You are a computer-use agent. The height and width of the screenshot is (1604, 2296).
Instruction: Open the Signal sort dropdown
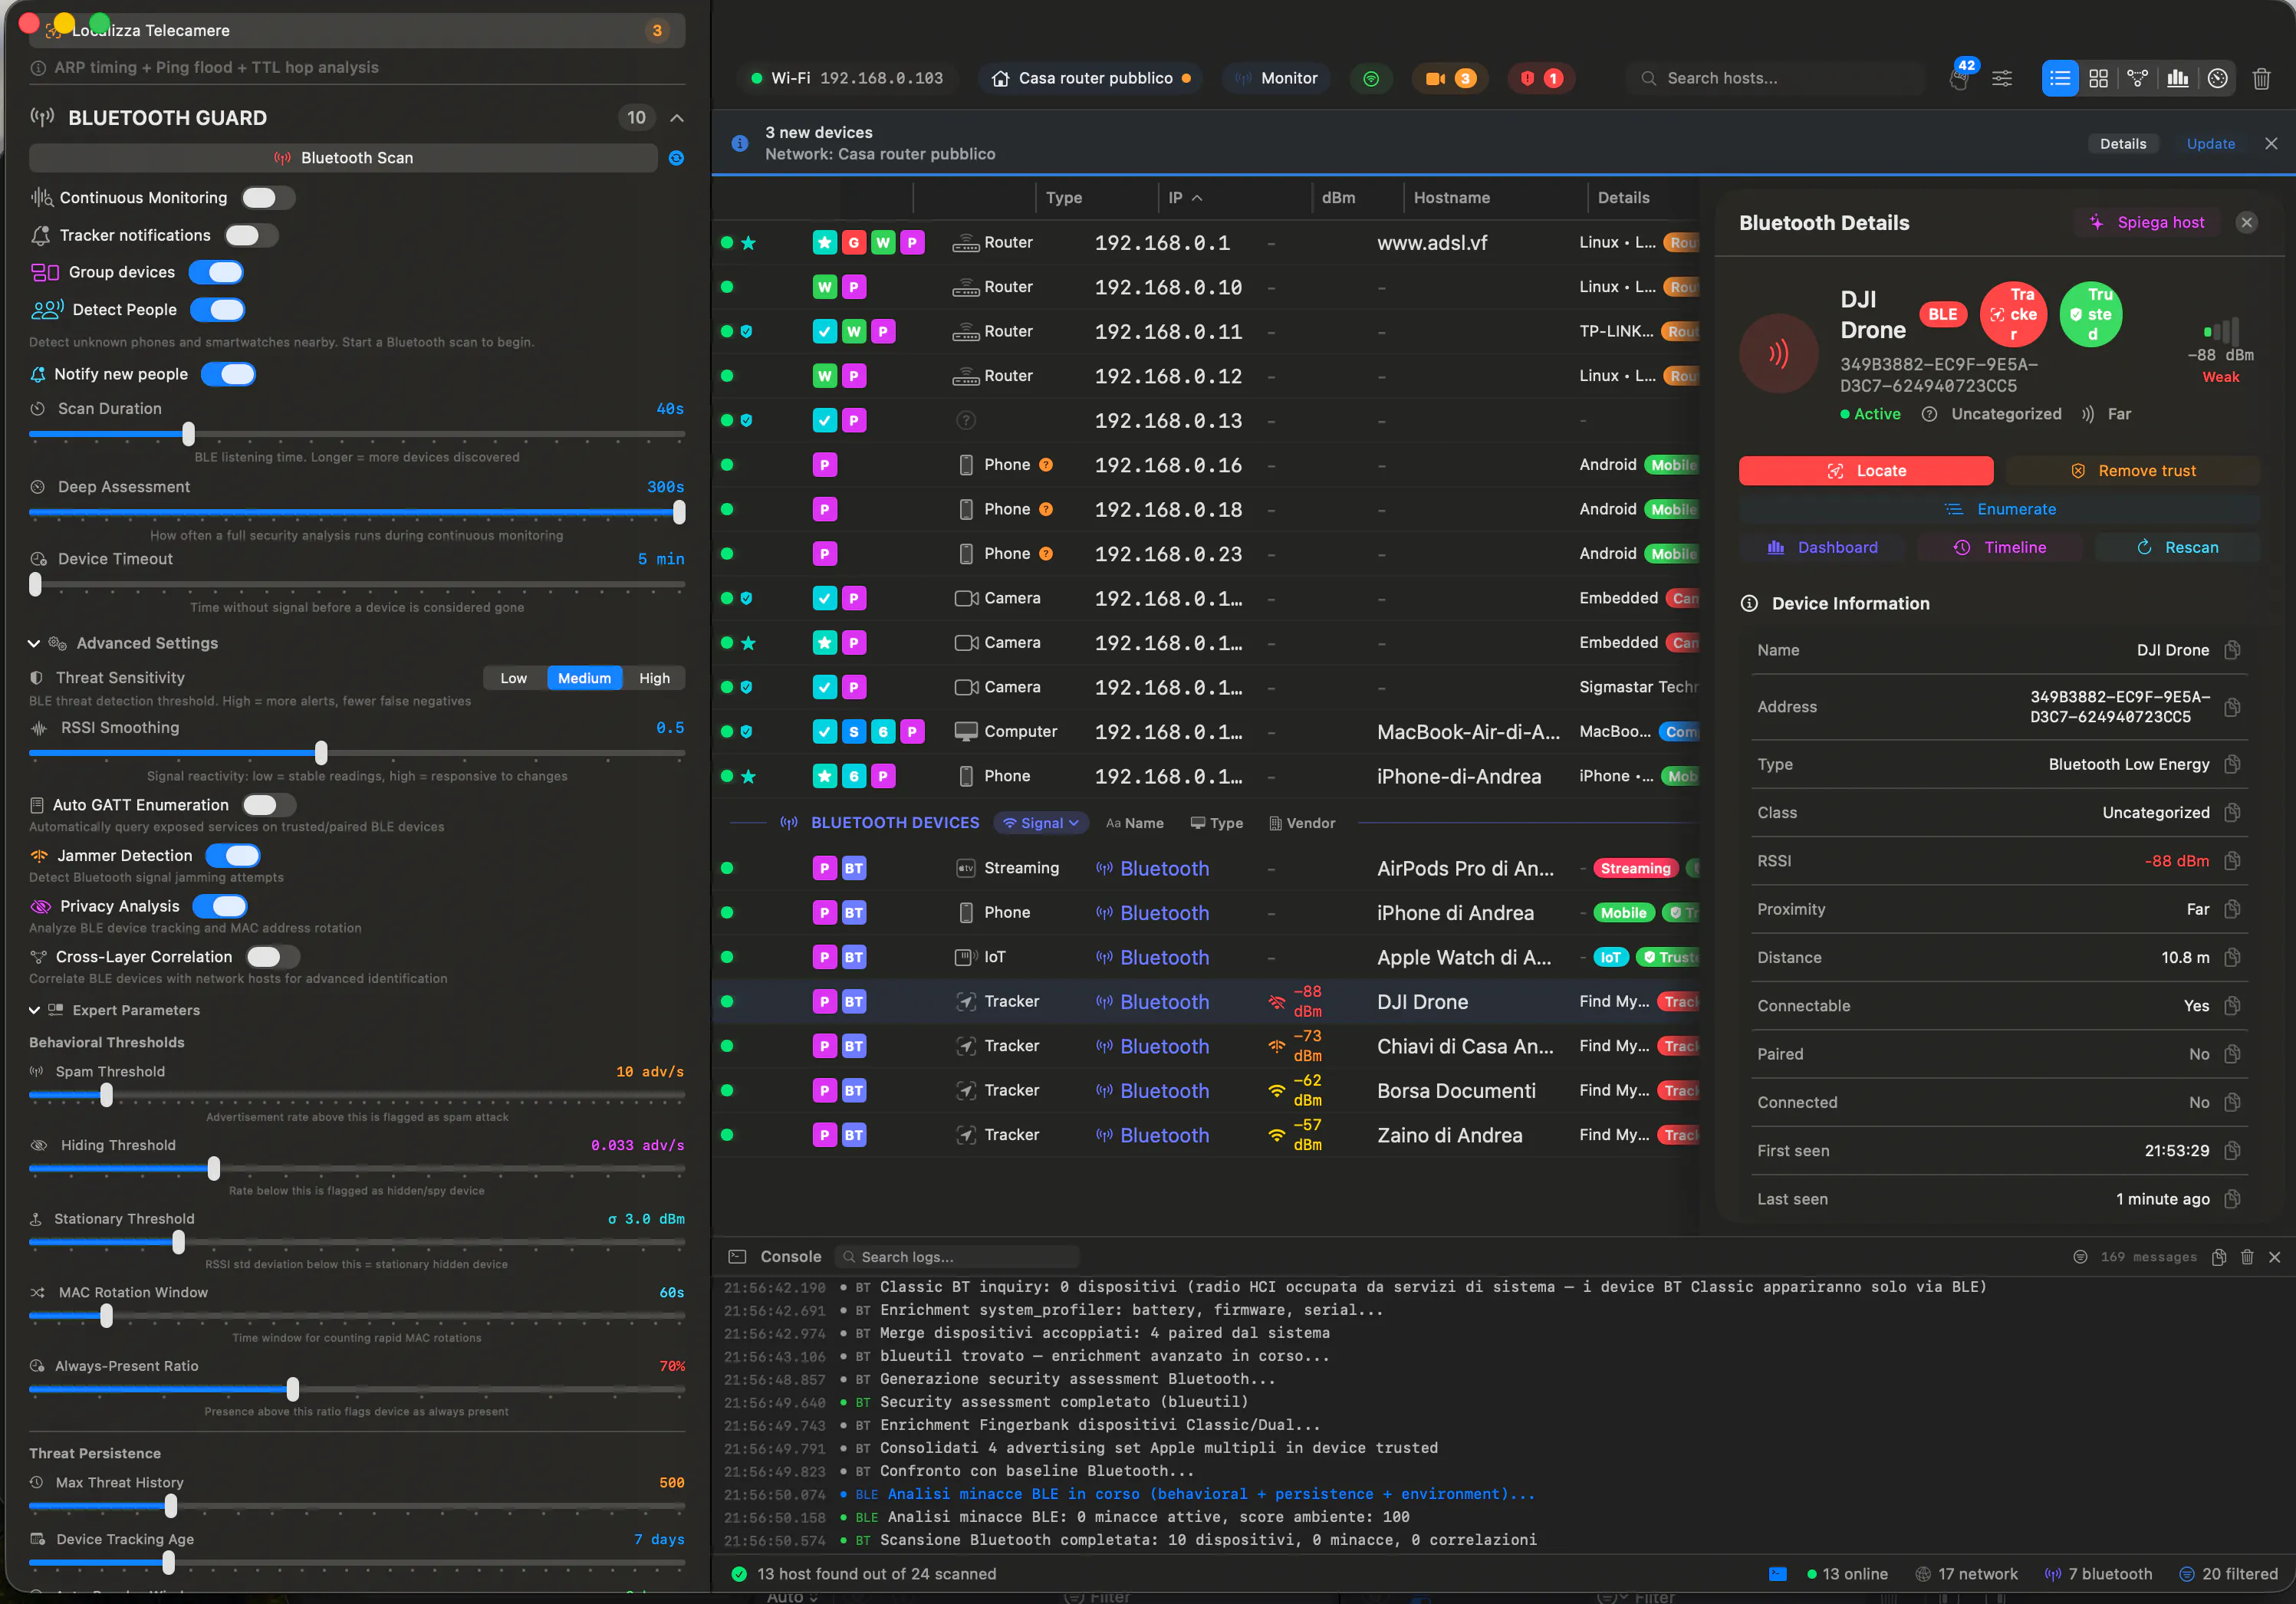(1042, 823)
